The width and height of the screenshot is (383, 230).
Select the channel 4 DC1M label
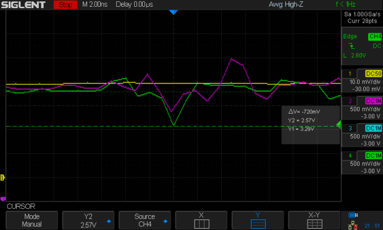(373, 156)
